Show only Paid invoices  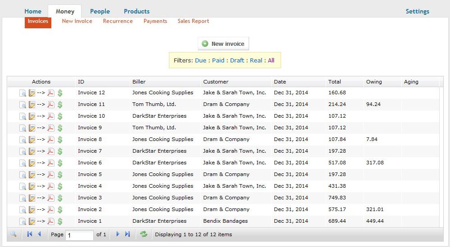point(218,60)
